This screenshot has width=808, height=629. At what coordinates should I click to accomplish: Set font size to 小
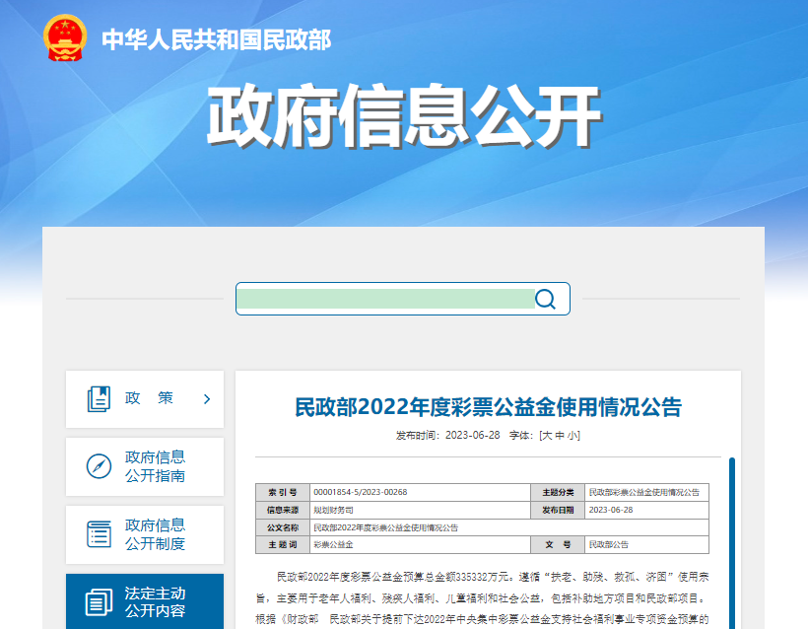pos(572,436)
